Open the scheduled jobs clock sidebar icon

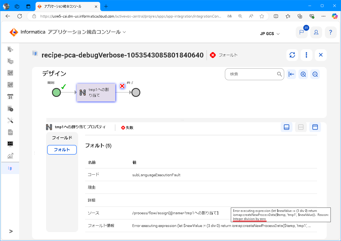[10, 108]
